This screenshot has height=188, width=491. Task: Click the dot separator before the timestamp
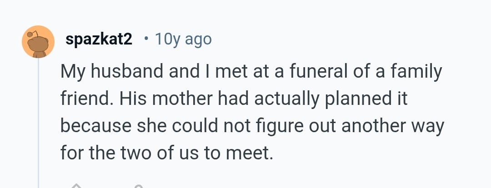coord(145,40)
